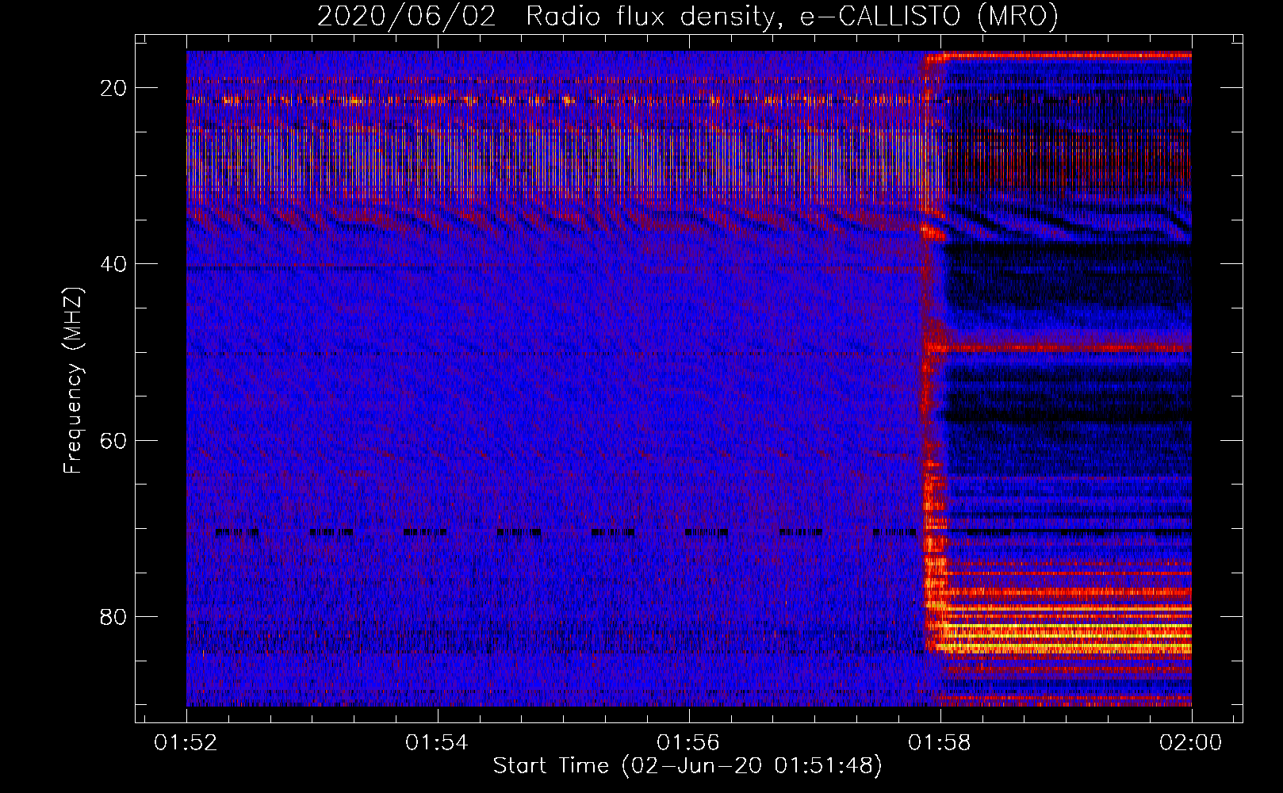The height and width of the screenshot is (793, 1283).
Task: Click the 'Frequency (MHZ)' axis label
Action: 73,380
